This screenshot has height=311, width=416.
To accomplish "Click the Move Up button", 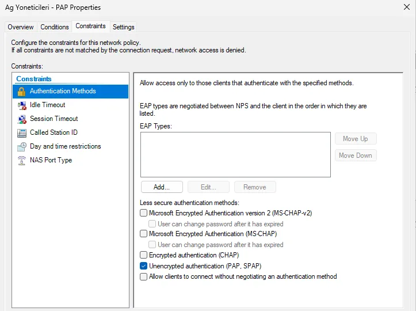I will point(356,139).
